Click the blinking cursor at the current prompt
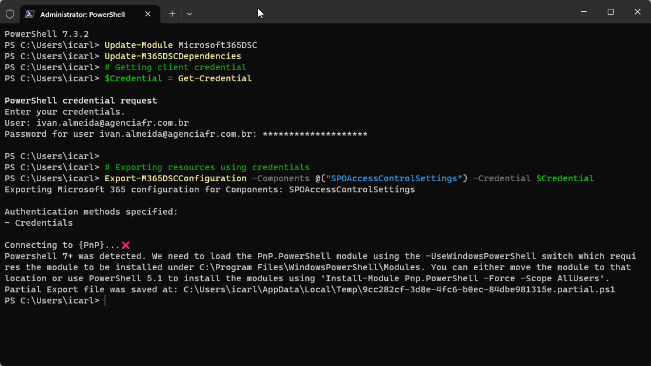 pos(105,300)
